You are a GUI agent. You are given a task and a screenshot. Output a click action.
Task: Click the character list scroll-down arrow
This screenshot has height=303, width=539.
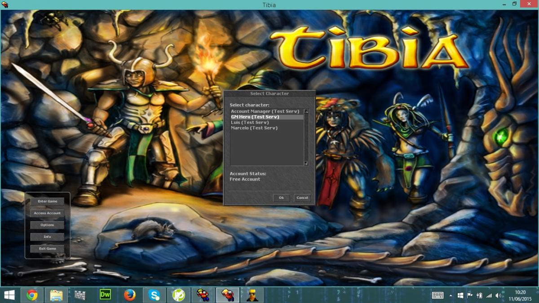tap(306, 163)
